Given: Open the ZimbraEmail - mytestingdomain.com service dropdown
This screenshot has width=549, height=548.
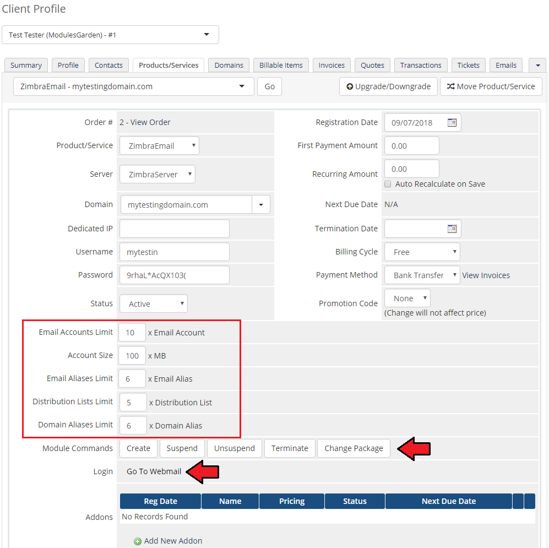Looking at the screenshot, I should [x=133, y=86].
